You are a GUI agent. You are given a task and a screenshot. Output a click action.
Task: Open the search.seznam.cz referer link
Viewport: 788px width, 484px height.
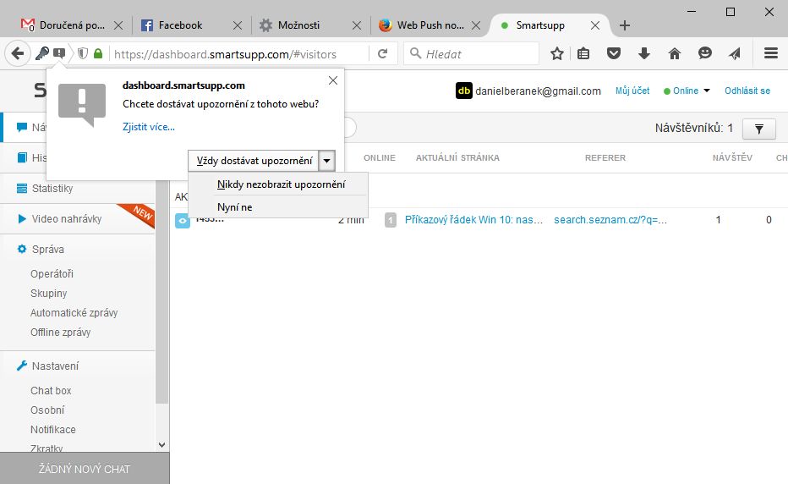610,220
